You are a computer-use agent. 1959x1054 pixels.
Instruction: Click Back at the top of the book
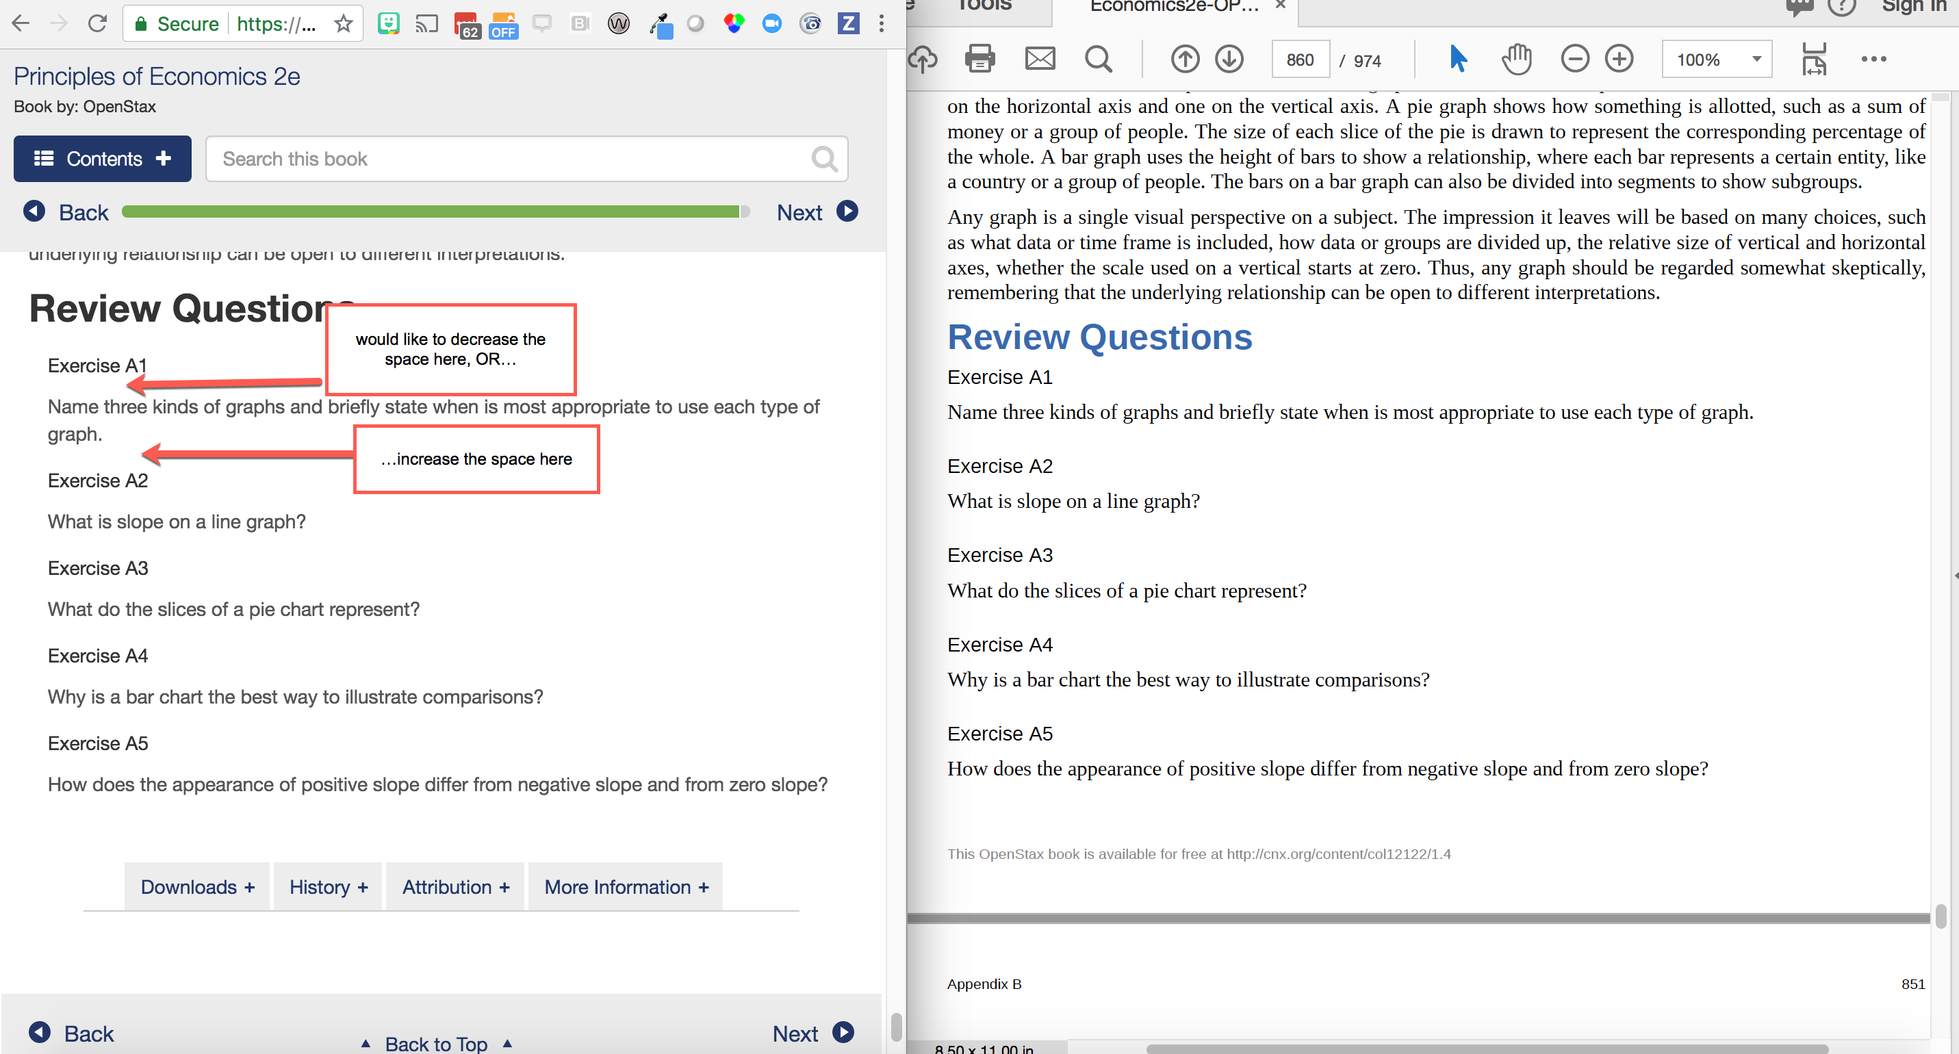click(66, 212)
